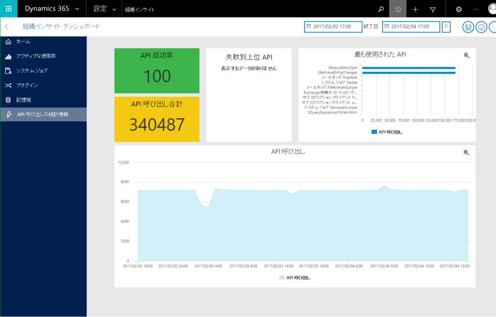Click the API 成功率 green tile
Image resolution: width=496 pixels, height=317 pixels.
[157, 71]
